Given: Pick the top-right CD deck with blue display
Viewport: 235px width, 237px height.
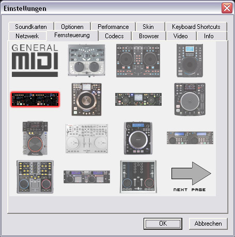Looking at the screenshot, I should tap(190, 60).
